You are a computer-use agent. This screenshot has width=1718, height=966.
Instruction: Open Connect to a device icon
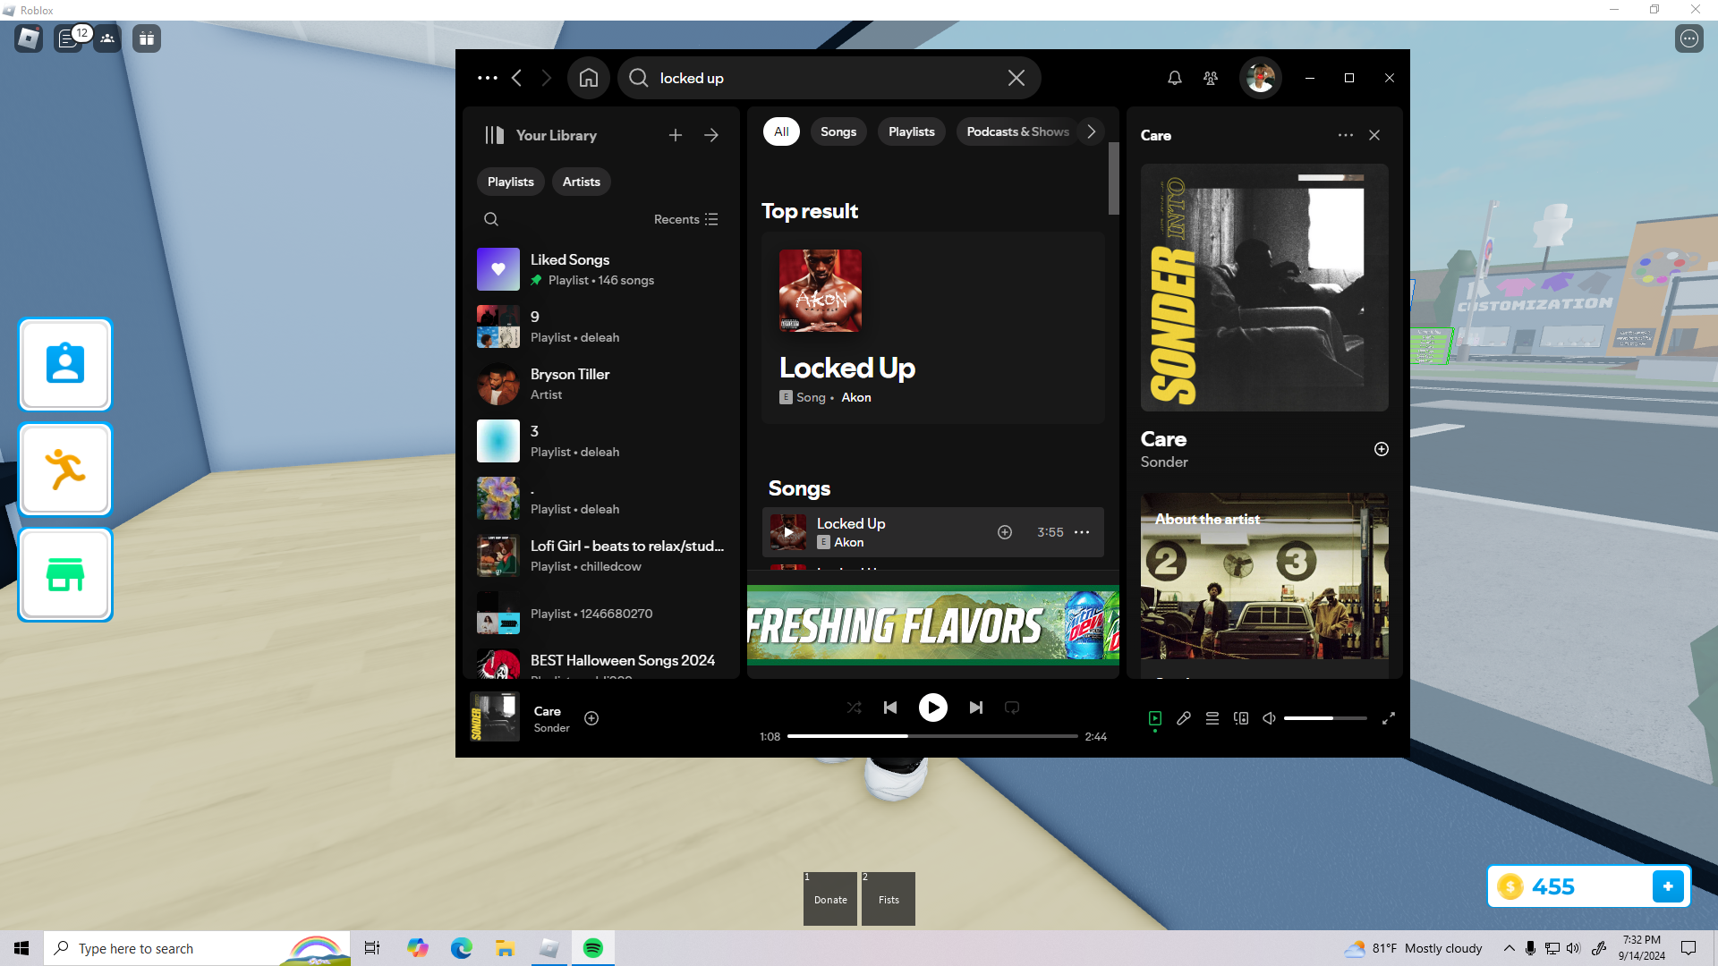1240,718
